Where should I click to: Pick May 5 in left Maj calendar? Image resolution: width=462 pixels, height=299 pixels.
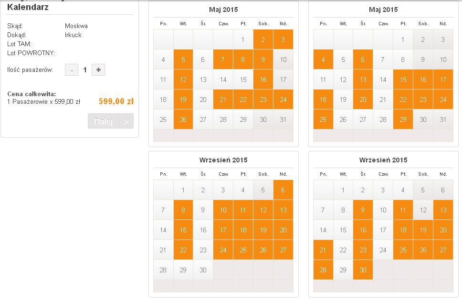[x=183, y=60]
